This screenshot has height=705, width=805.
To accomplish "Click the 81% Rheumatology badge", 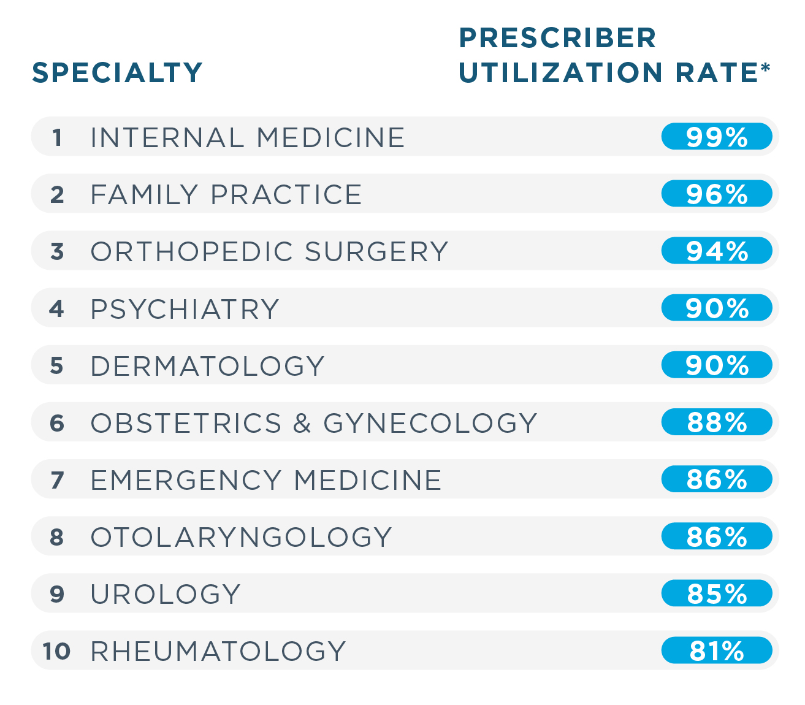I will pyautogui.click(x=716, y=650).
